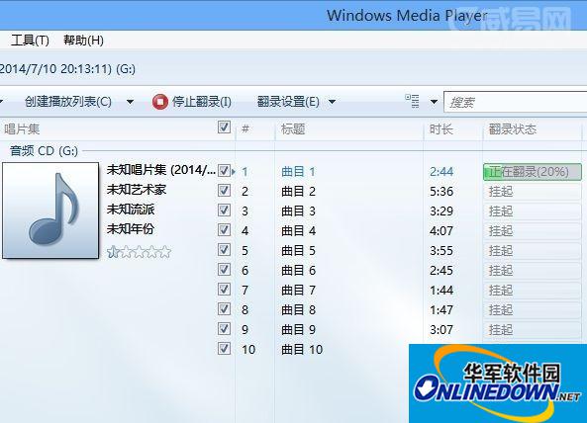
Task: Uncheck the checkbox for track 8
Action: [224, 309]
